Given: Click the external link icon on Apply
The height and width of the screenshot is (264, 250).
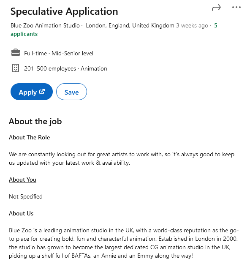Looking at the screenshot, I should pos(42,92).
